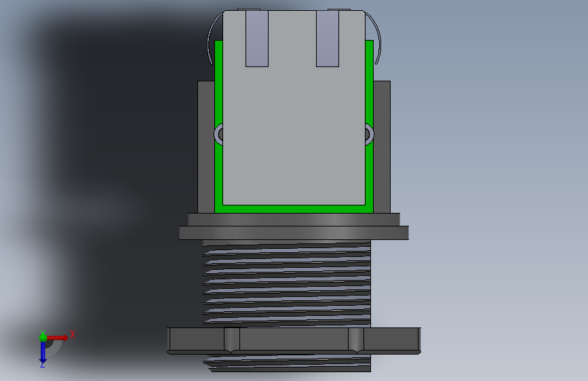
Task: Select the left bluish tab on the connector top
Action: tap(257, 39)
